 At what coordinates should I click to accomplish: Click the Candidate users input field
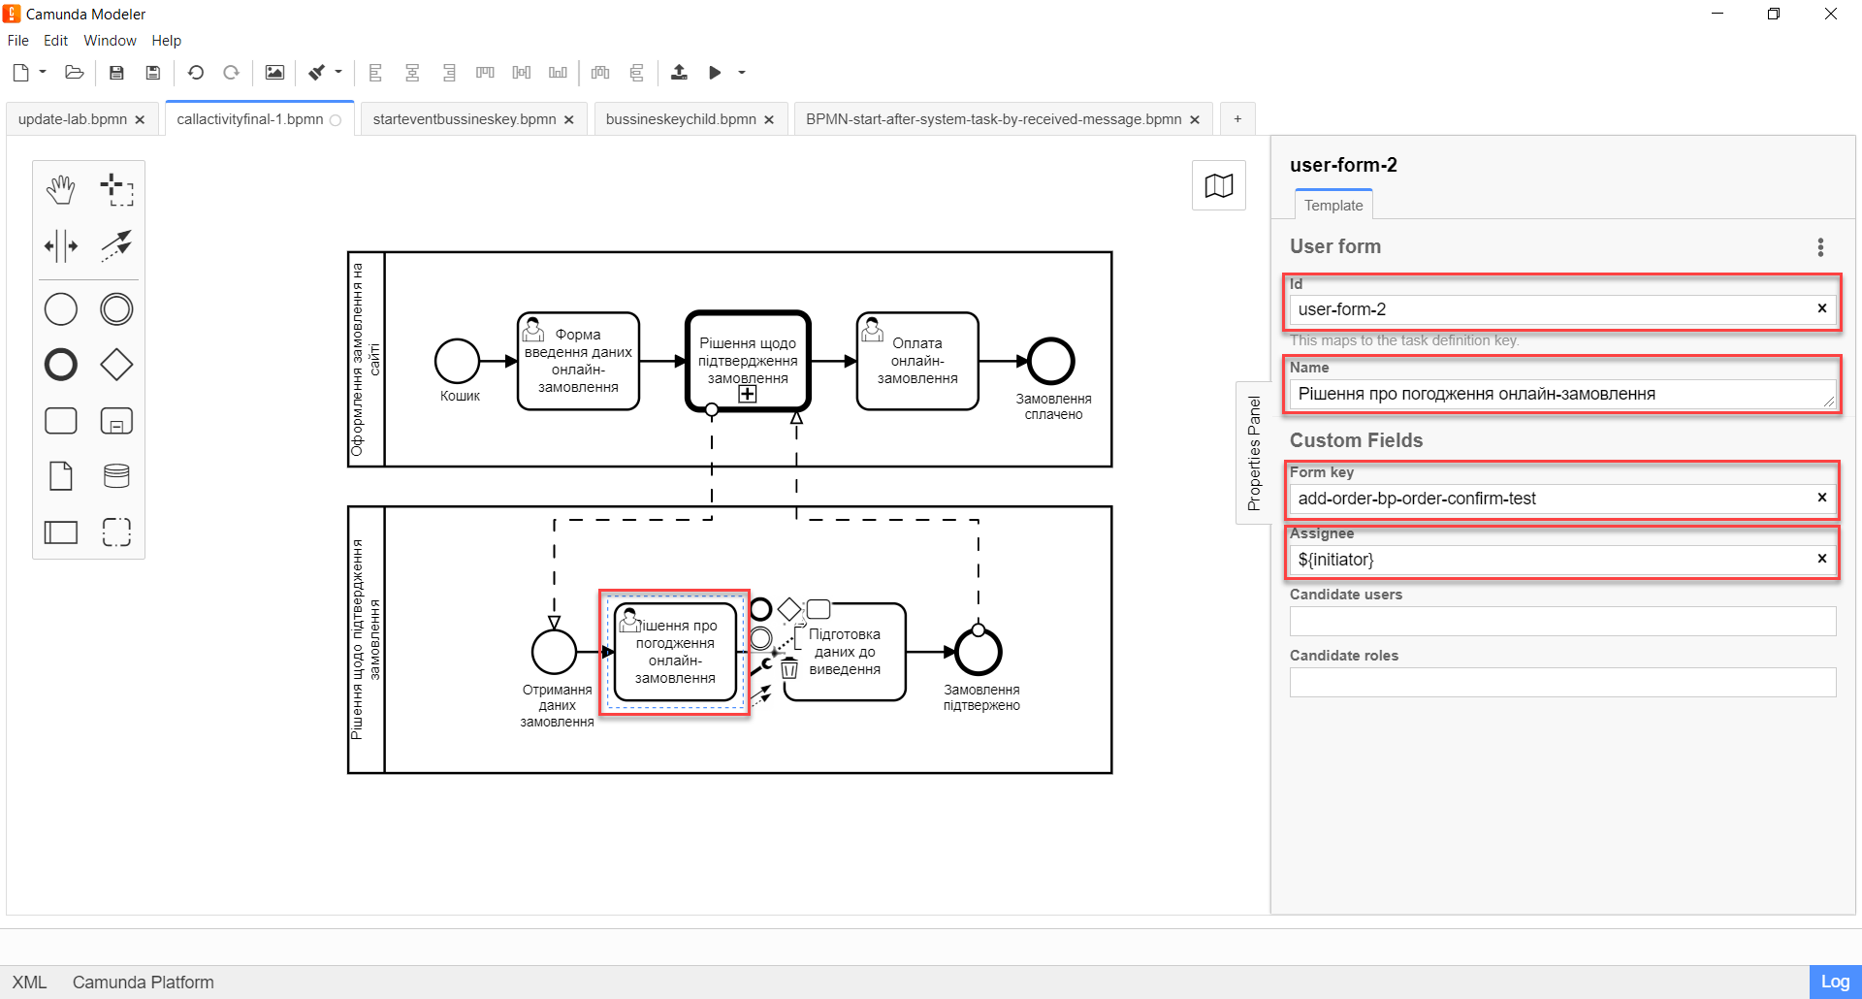pyautogui.click(x=1562, y=621)
